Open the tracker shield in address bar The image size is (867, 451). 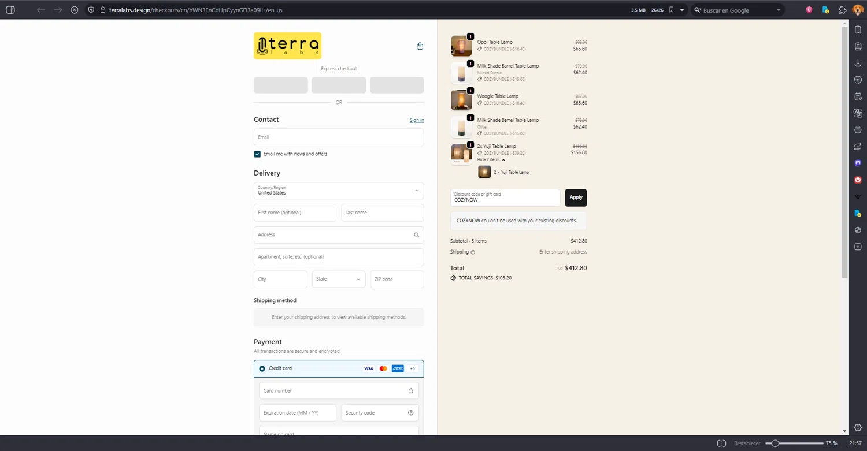tap(91, 10)
